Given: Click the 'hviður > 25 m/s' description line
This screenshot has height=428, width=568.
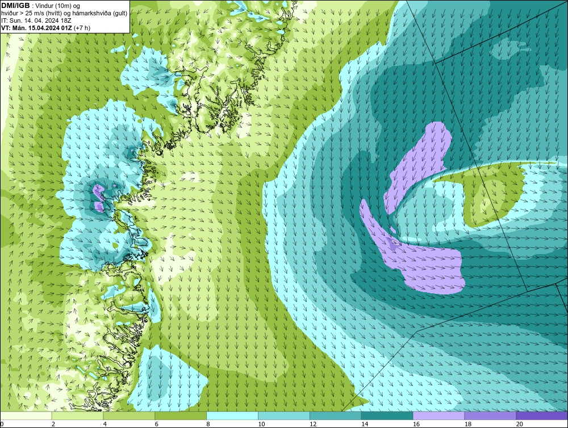Looking at the screenshot, I should [64, 14].
